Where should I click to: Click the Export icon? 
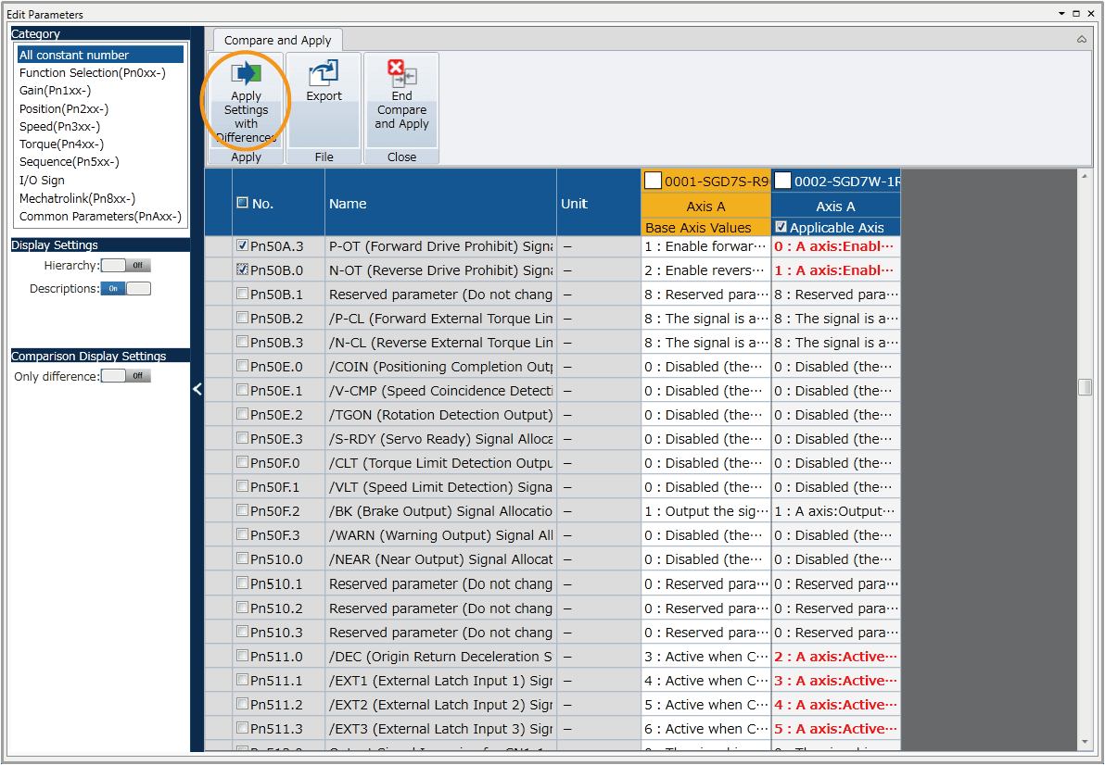pos(324,74)
